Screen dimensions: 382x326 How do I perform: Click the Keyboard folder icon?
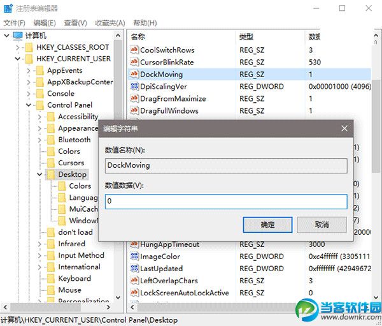point(51,279)
